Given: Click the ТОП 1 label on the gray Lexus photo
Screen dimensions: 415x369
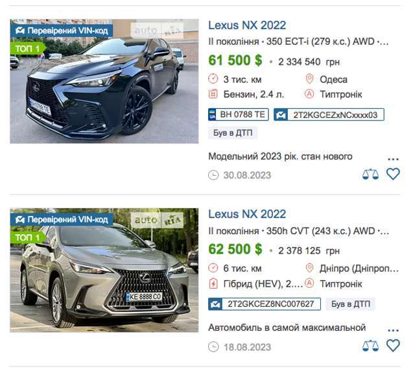Looking at the screenshot, I should [27, 237].
